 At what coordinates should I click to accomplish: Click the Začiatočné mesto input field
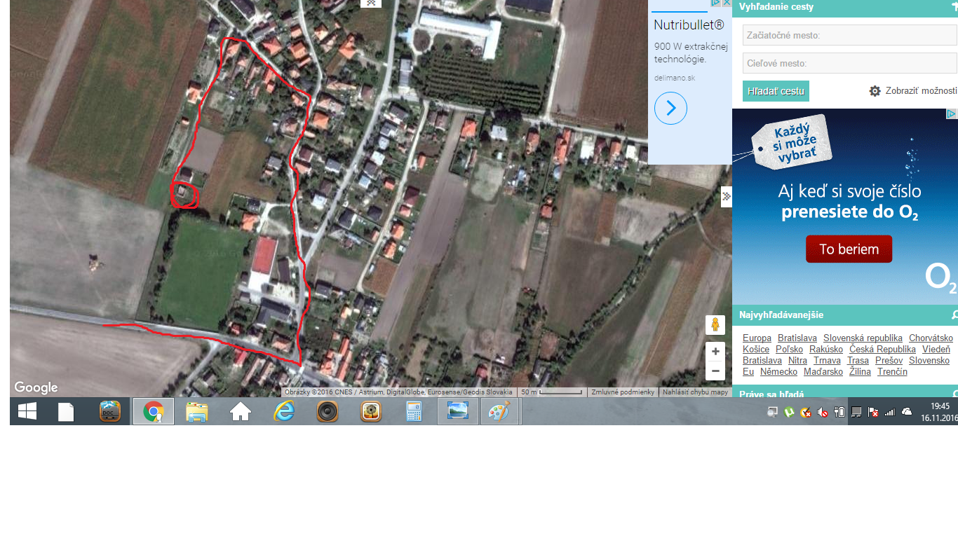[849, 35]
